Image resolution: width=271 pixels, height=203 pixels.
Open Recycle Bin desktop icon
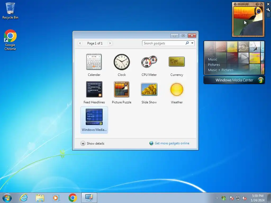[x=10, y=11]
